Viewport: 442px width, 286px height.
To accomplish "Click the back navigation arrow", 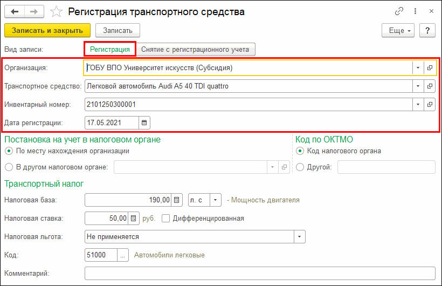I will click(x=15, y=11).
